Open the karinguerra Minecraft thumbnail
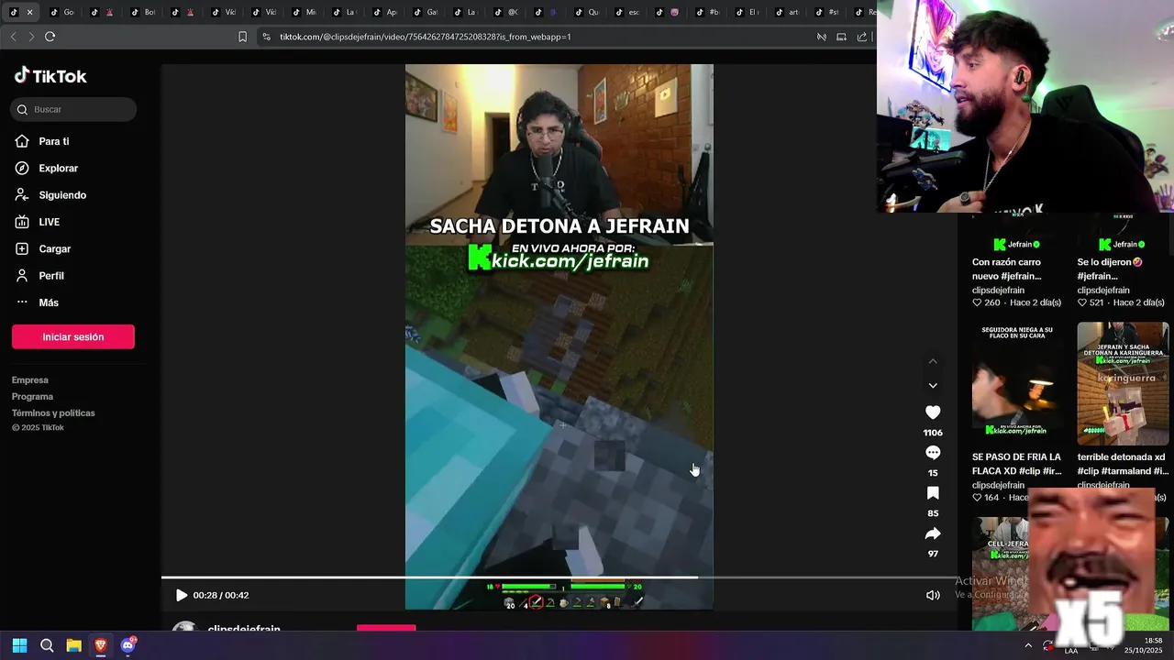Screen dimensions: 1174x660 (x=1123, y=383)
